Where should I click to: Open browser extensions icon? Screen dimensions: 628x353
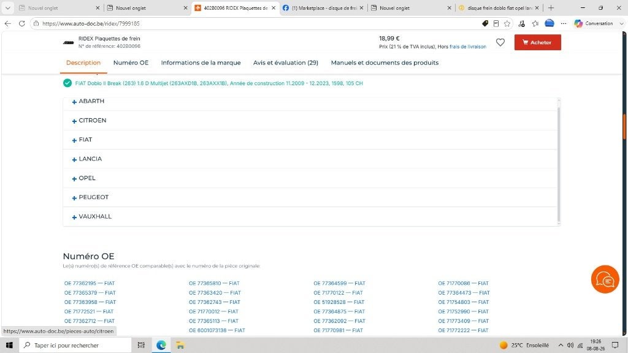point(521,24)
